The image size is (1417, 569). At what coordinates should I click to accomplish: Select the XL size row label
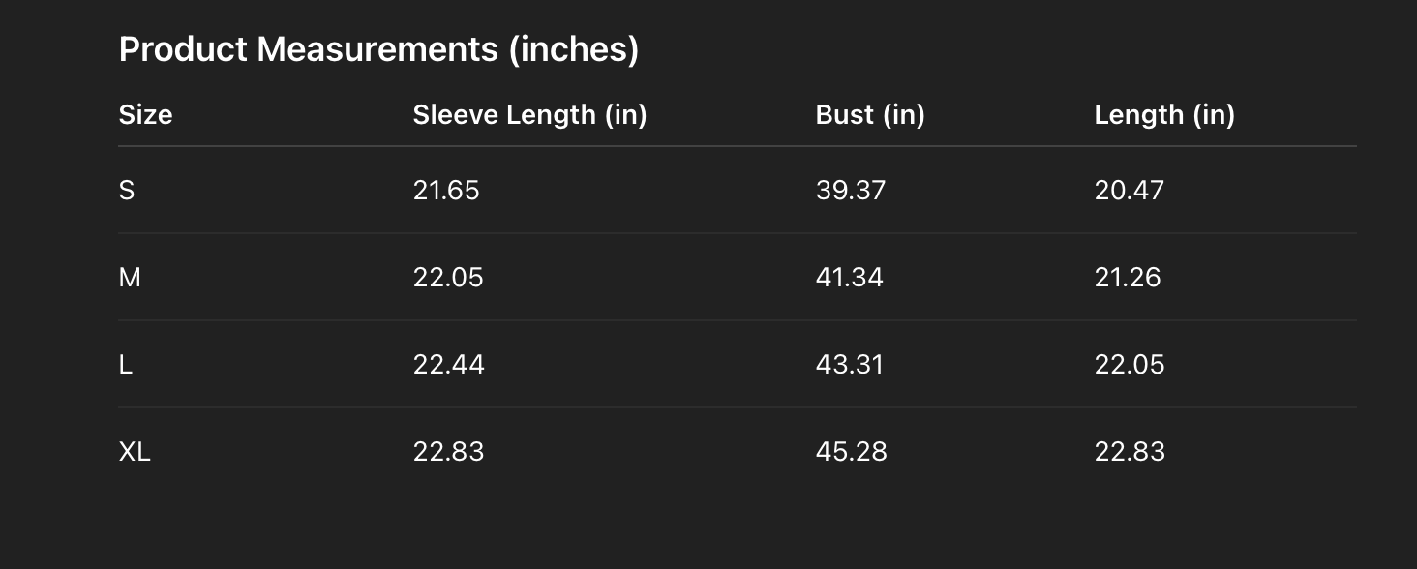(135, 452)
